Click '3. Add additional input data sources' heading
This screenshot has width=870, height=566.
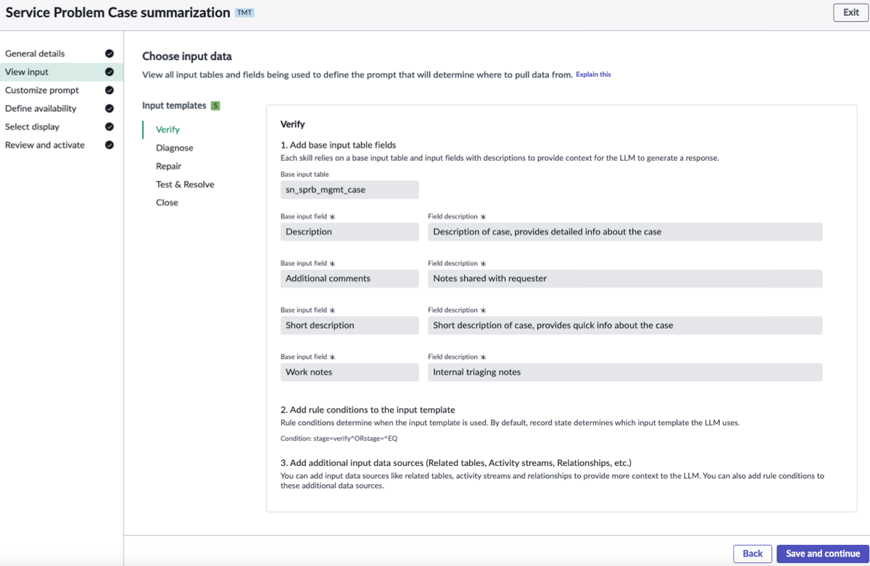point(456,462)
